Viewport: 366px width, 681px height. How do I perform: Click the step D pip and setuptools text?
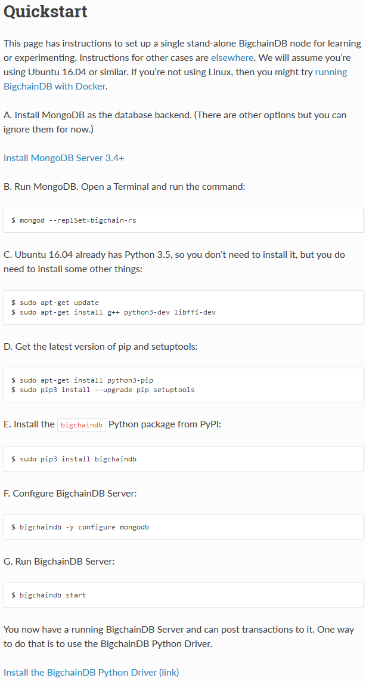[x=101, y=347]
